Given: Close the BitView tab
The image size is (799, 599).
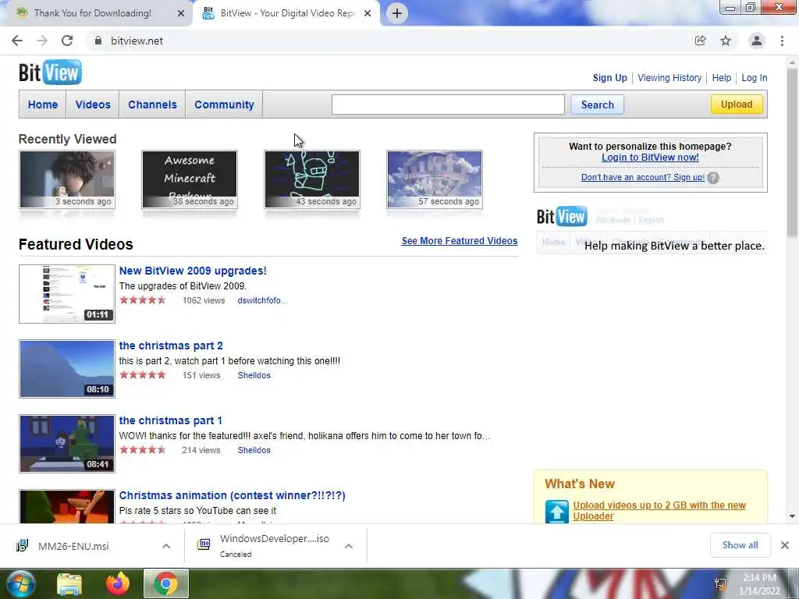Looking at the screenshot, I should click(x=368, y=13).
